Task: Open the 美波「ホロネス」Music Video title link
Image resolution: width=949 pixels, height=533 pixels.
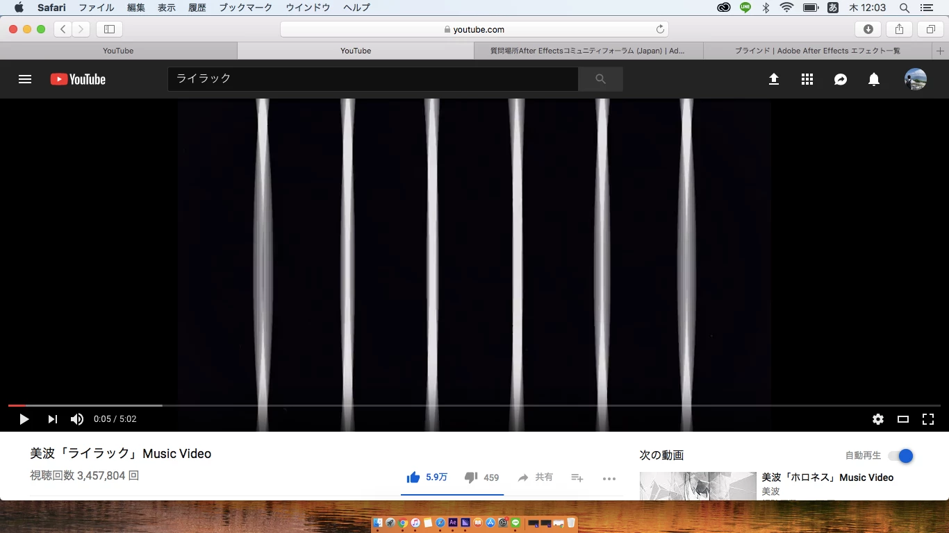Action: (x=827, y=477)
